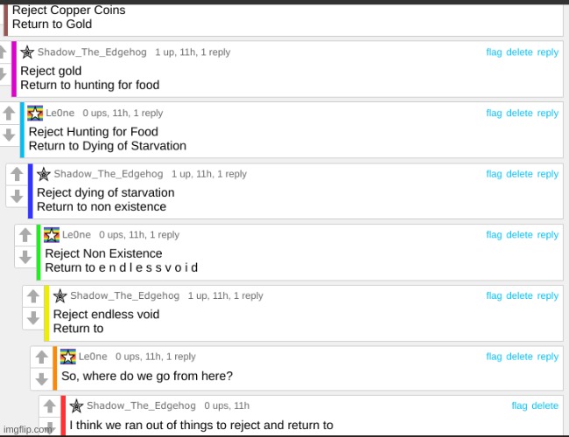569x437 pixels.
Task: Reply to "So, where do we go from here?"
Action: [x=548, y=357]
